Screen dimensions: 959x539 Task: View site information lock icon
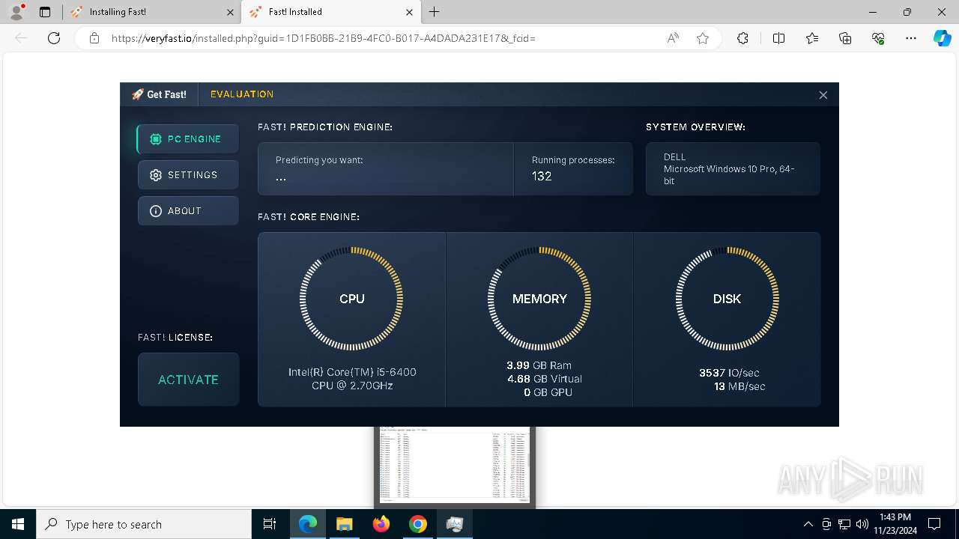point(94,38)
